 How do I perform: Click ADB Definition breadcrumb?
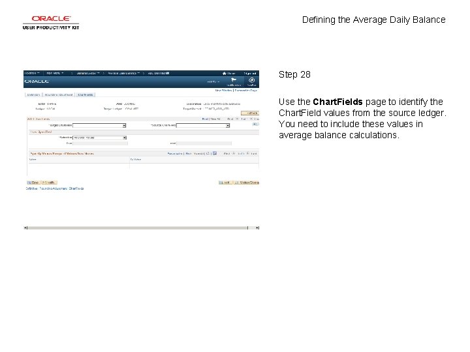pyautogui.click(x=159, y=73)
